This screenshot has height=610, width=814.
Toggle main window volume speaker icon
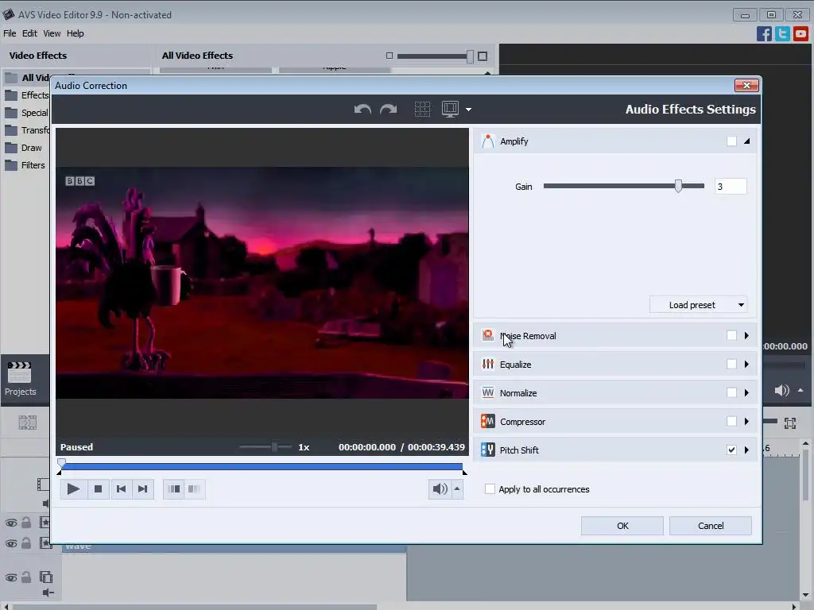click(781, 390)
